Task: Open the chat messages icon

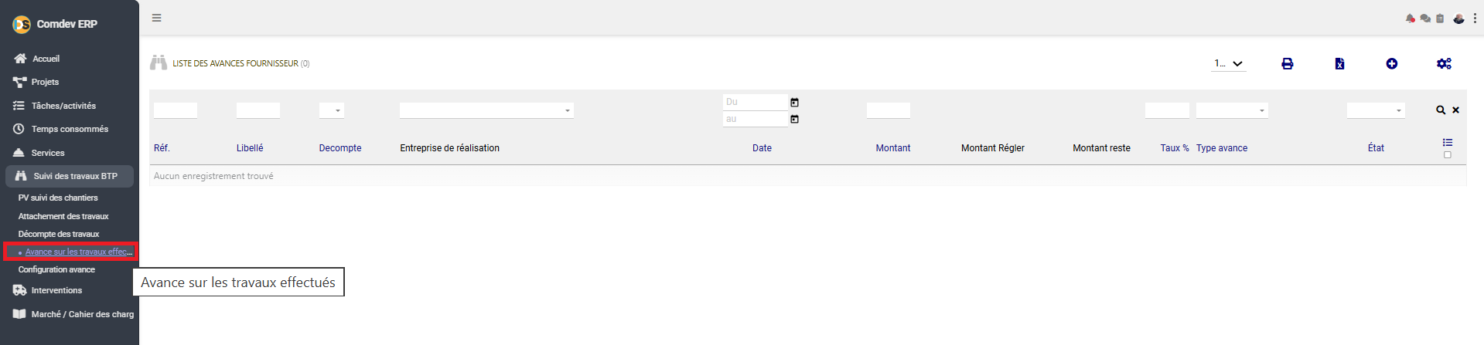Action: [1425, 19]
